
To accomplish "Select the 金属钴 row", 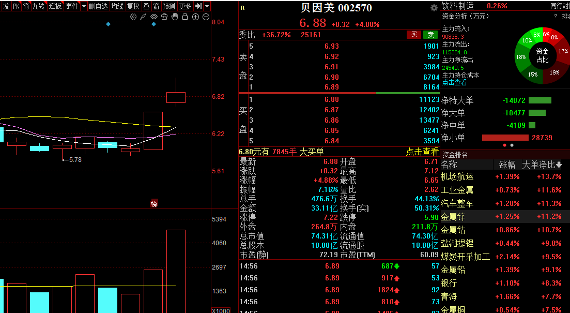I will tap(505, 230).
